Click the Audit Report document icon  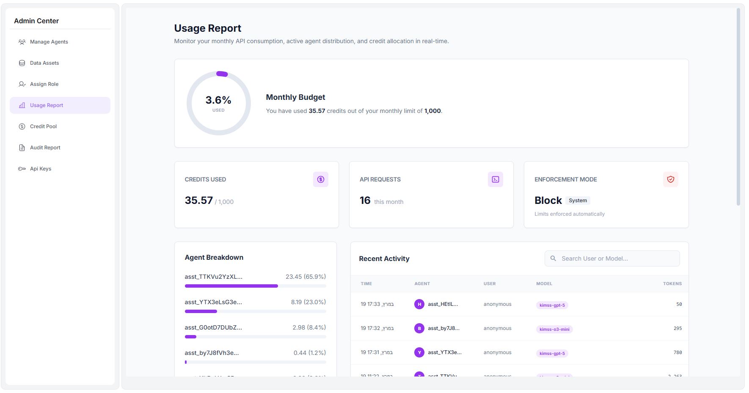click(22, 147)
